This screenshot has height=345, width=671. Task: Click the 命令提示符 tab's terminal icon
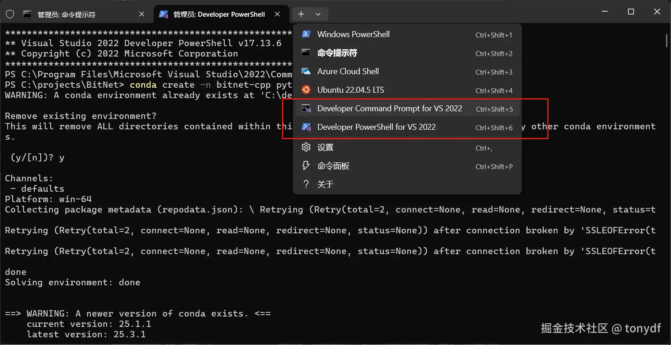tap(28, 14)
